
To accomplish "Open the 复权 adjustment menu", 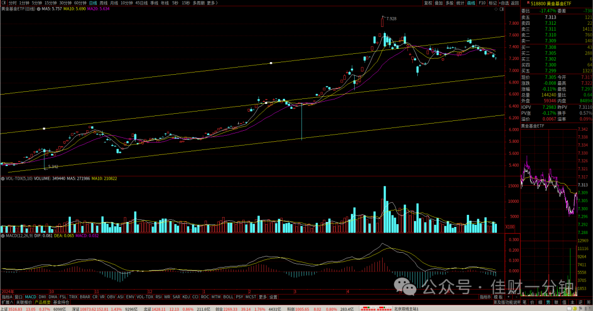I will 428,3.
